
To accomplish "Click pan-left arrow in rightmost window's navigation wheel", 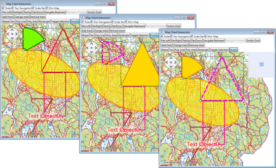I will click(167, 62).
